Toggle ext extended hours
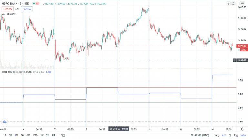The height and width of the screenshot is (139, 248). (x=224, y=135)
